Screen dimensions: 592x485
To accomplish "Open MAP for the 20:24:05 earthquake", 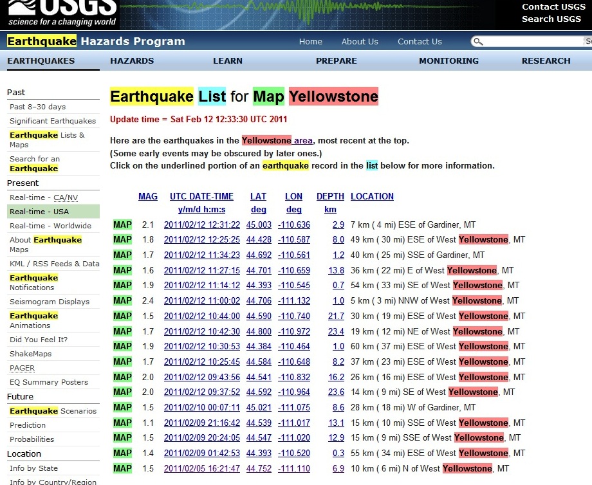I will coord(123,438).
